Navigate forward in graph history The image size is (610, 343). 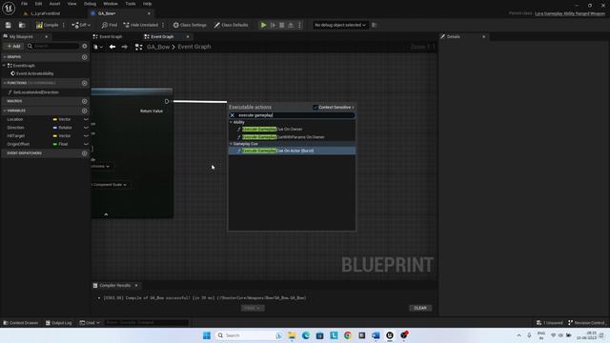coord(125,47)
